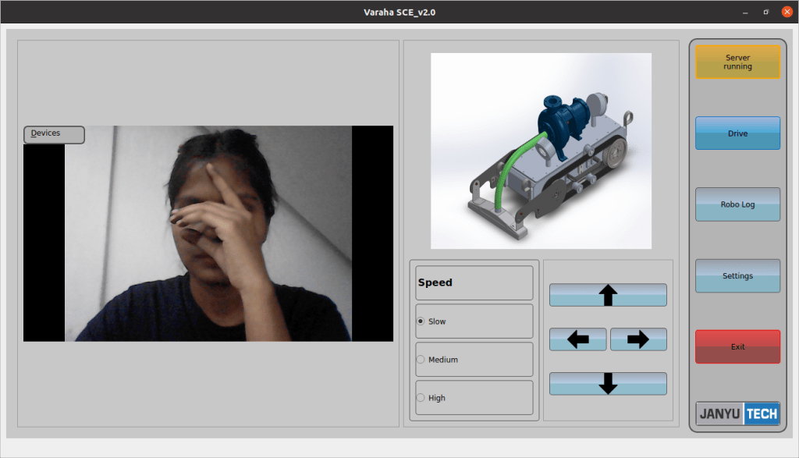This screenshot has width=799, height=458.
Task: Click the Server running button
Action: (x=737, y=62)
